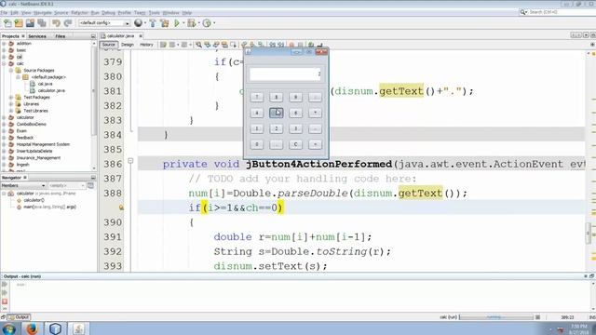Click the New File toolbar icon
Screen dimensions: 596x335
coord(7,23)
